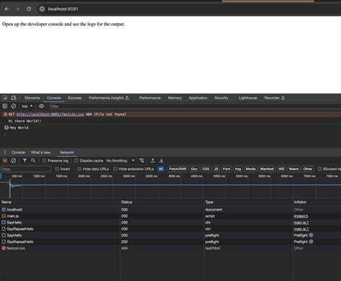Activate the inspect element picker icon
Viewport: 341px width, 281px height.
[5, 98]
